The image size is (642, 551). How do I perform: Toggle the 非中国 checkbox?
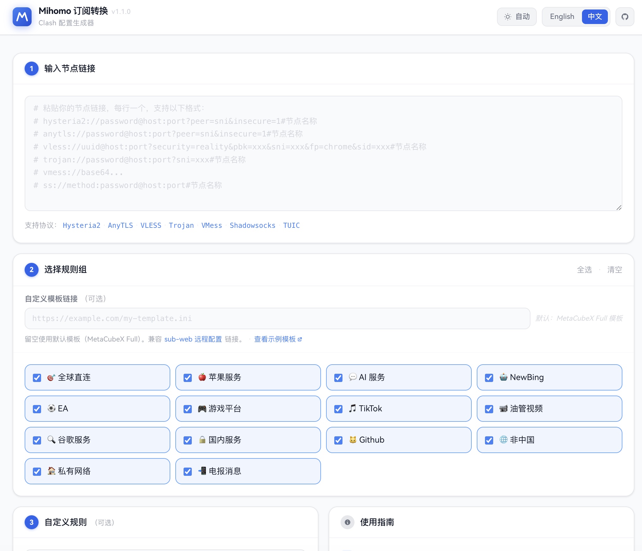489,440
